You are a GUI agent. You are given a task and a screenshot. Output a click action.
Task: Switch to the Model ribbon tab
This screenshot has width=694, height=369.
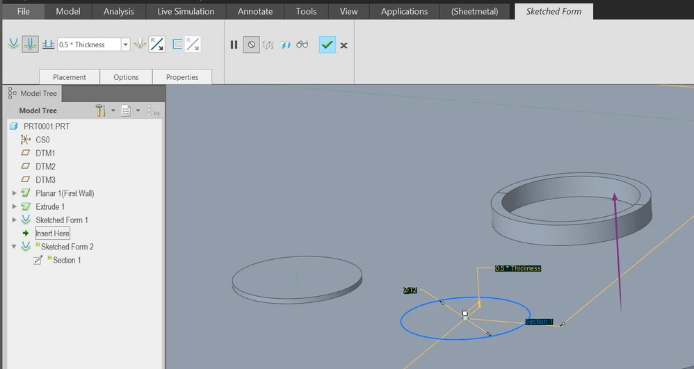click(x=68, y=12)
